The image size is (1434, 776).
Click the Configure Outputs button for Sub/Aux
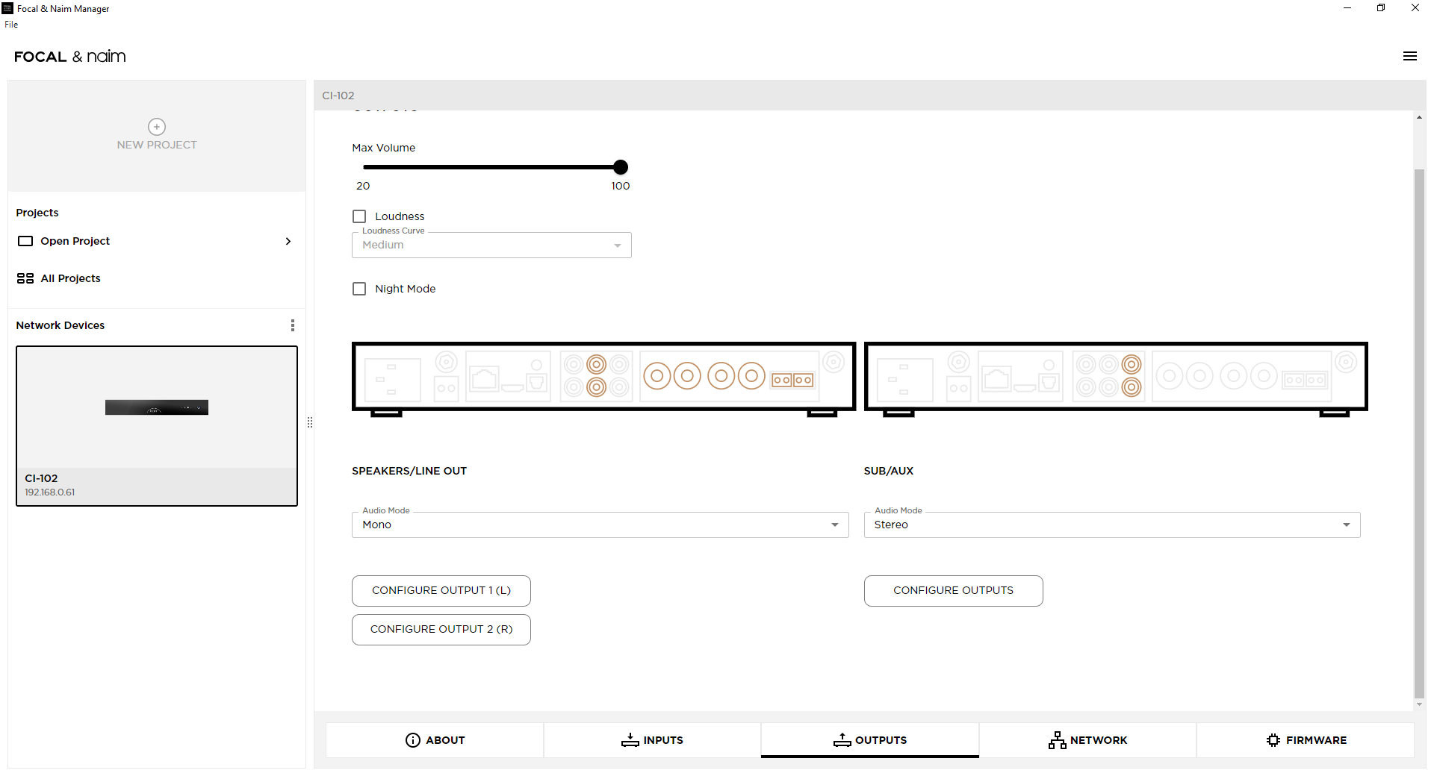(953, 591)
